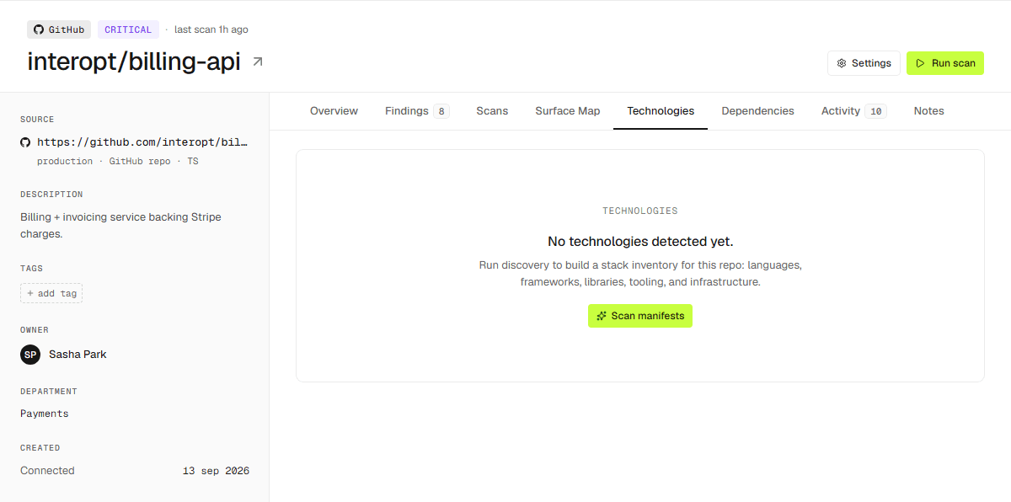
Task: Click the GitHub repo label under source
Action: 140,161
